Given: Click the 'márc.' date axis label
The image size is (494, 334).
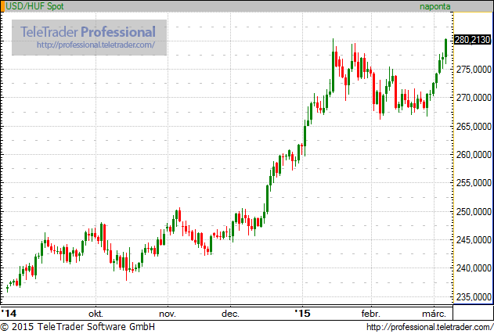Looking at the screenshot, I should 435,314.
